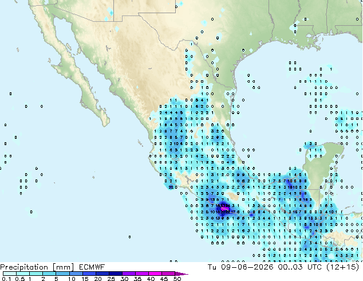Click the 'Precipitation [mm]' title text
Image resolution: width=363 pixels, height=281 pixels.
click(x=37, y=267)
